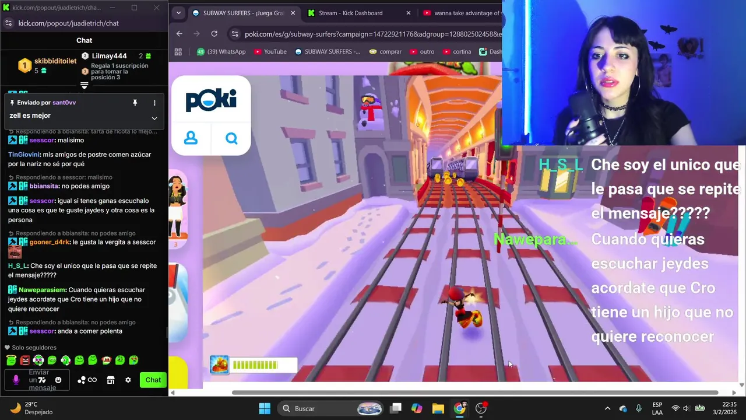Image resolution: width=746 pixels, height=420 pixels.
Task: Open Task View in the taskbar
Action: (396, 408)
